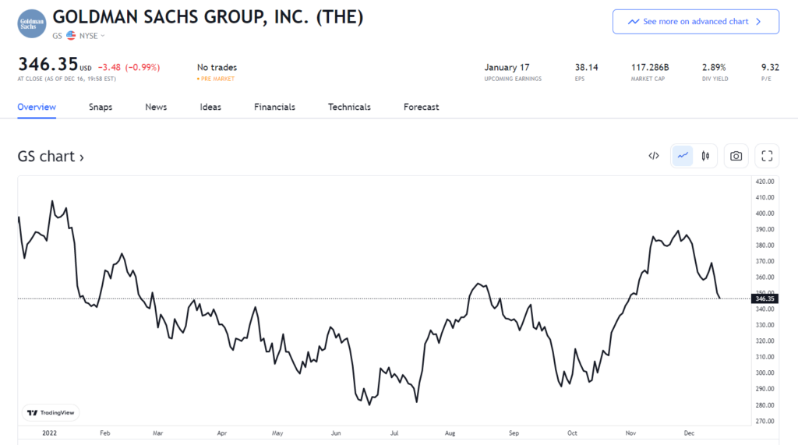
Task: Switch to line chart style
Action: 683,156
